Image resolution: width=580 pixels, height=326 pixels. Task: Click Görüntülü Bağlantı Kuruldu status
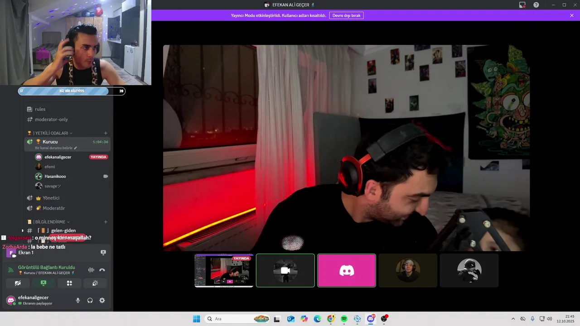pos(46,267)
